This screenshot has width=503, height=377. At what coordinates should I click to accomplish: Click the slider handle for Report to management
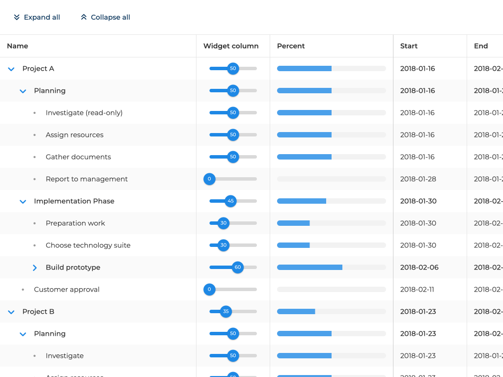tap(209, 179)
